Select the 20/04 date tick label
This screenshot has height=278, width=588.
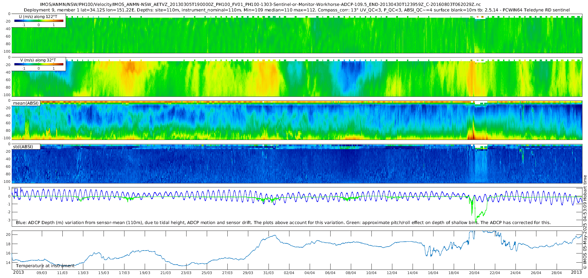tap(474, 273)
